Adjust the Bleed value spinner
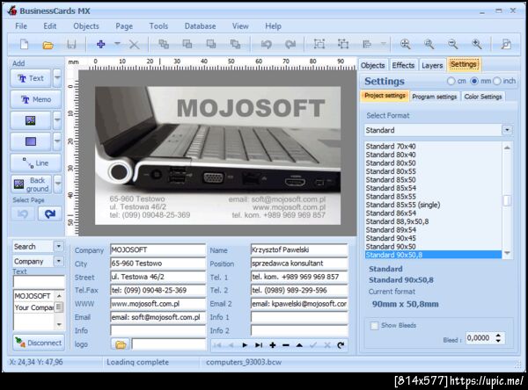The image size is (528, 390). click(x=498, y=338)
